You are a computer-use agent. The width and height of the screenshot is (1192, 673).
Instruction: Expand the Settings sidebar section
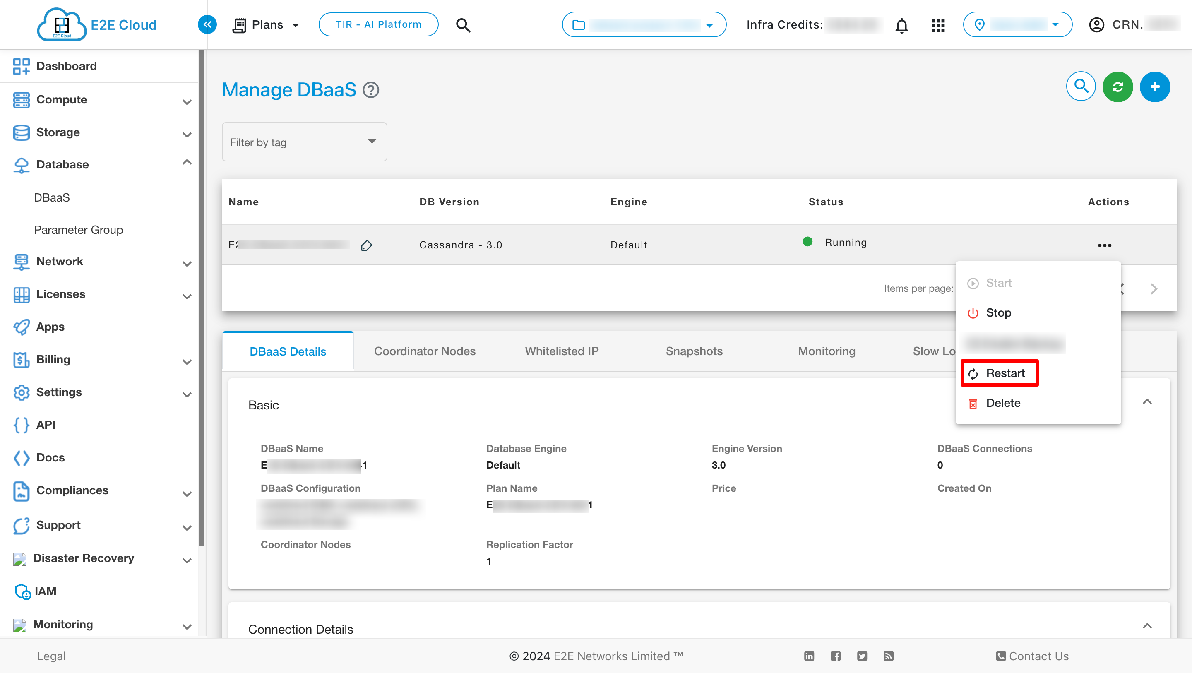pyautogui.click(x=187, y=395)
